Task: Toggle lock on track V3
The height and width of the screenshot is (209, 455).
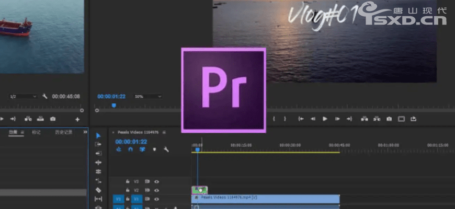Action: (x=128, y=181)
